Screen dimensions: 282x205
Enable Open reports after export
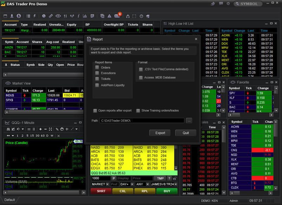(95, 110)
